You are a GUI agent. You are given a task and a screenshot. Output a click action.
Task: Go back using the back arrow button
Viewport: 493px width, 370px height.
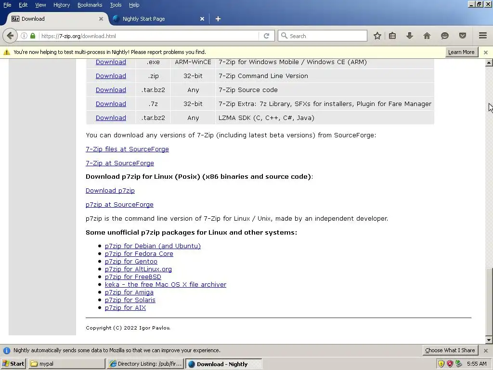(x=10, y=36)
